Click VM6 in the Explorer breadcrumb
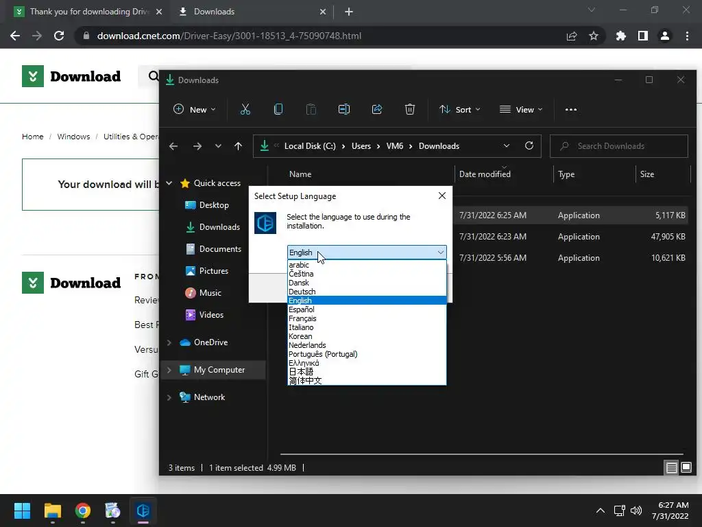 tap(395, 146)
